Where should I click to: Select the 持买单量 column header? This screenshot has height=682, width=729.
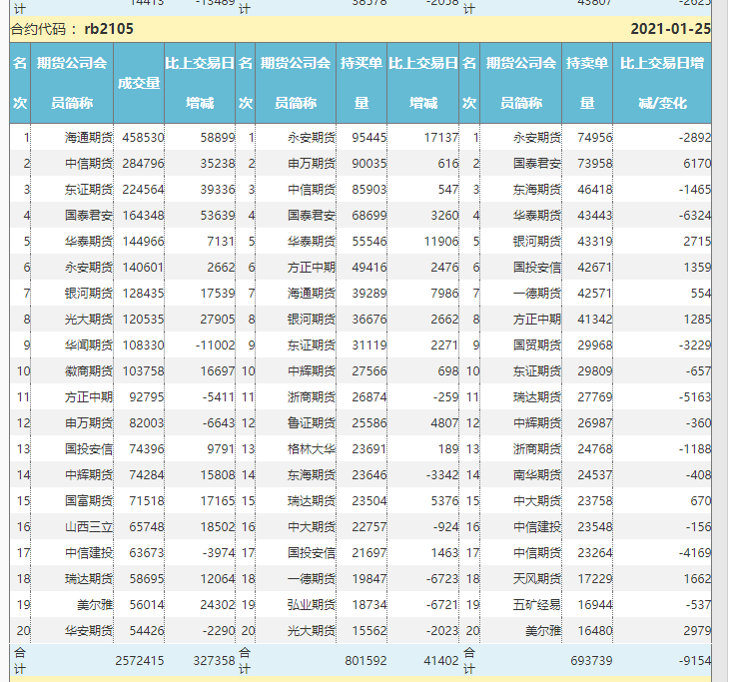pyautogui.click(x=362, y=83)
